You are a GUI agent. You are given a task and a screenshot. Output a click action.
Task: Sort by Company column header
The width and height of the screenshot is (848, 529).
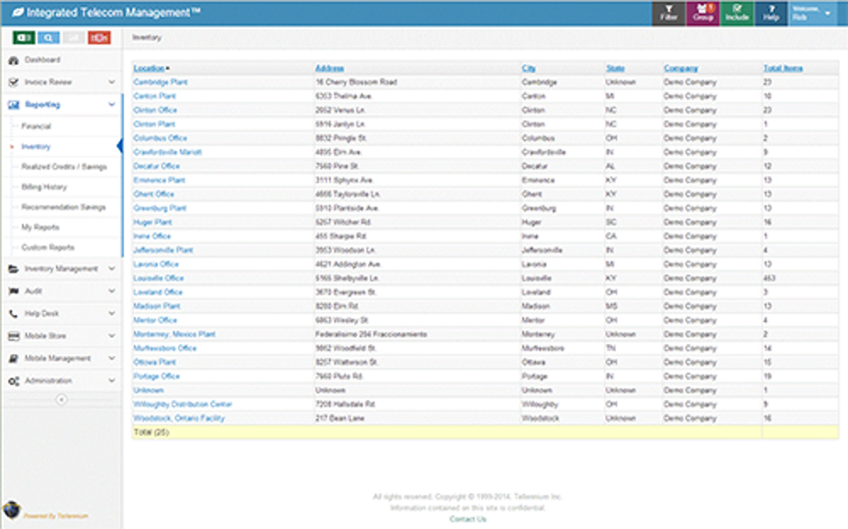pyautogui.click(x=681, y=69)
